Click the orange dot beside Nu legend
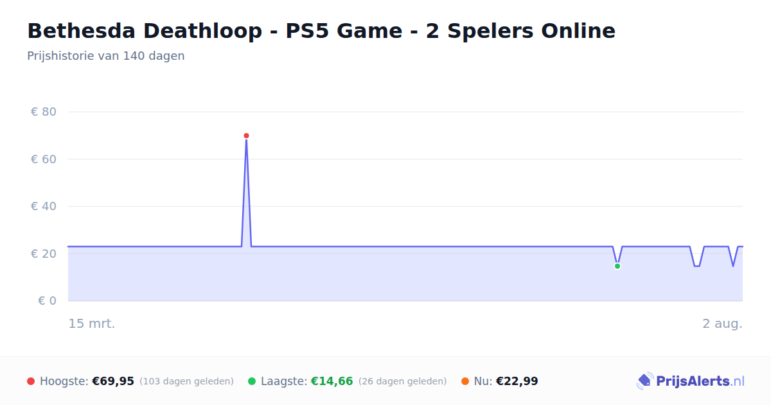This screenshot has width=771, height=405. (x=465, y=381)
